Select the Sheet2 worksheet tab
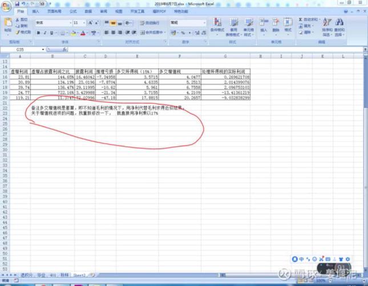This screenshot has width=368, height=286. [x=79, y=275]
